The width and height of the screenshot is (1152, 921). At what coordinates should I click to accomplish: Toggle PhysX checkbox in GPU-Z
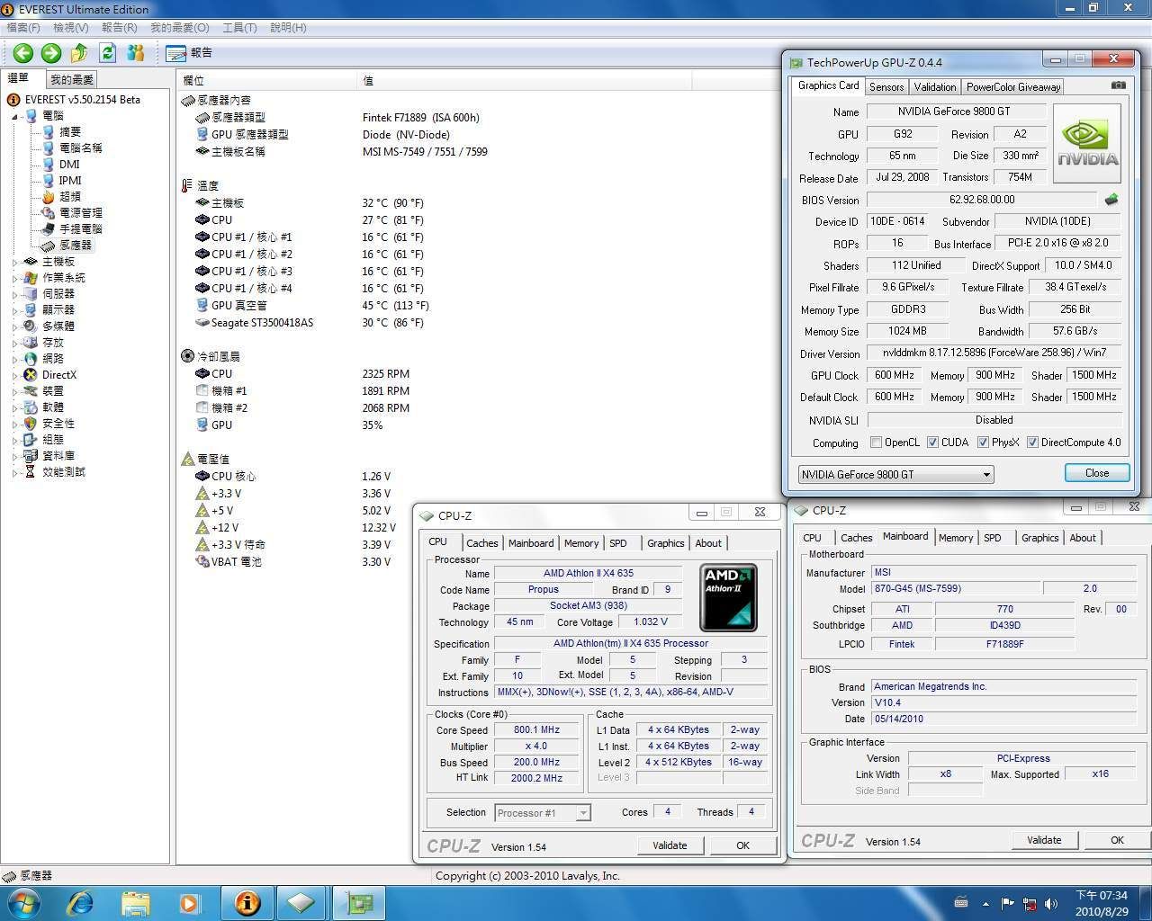(984, 442)
